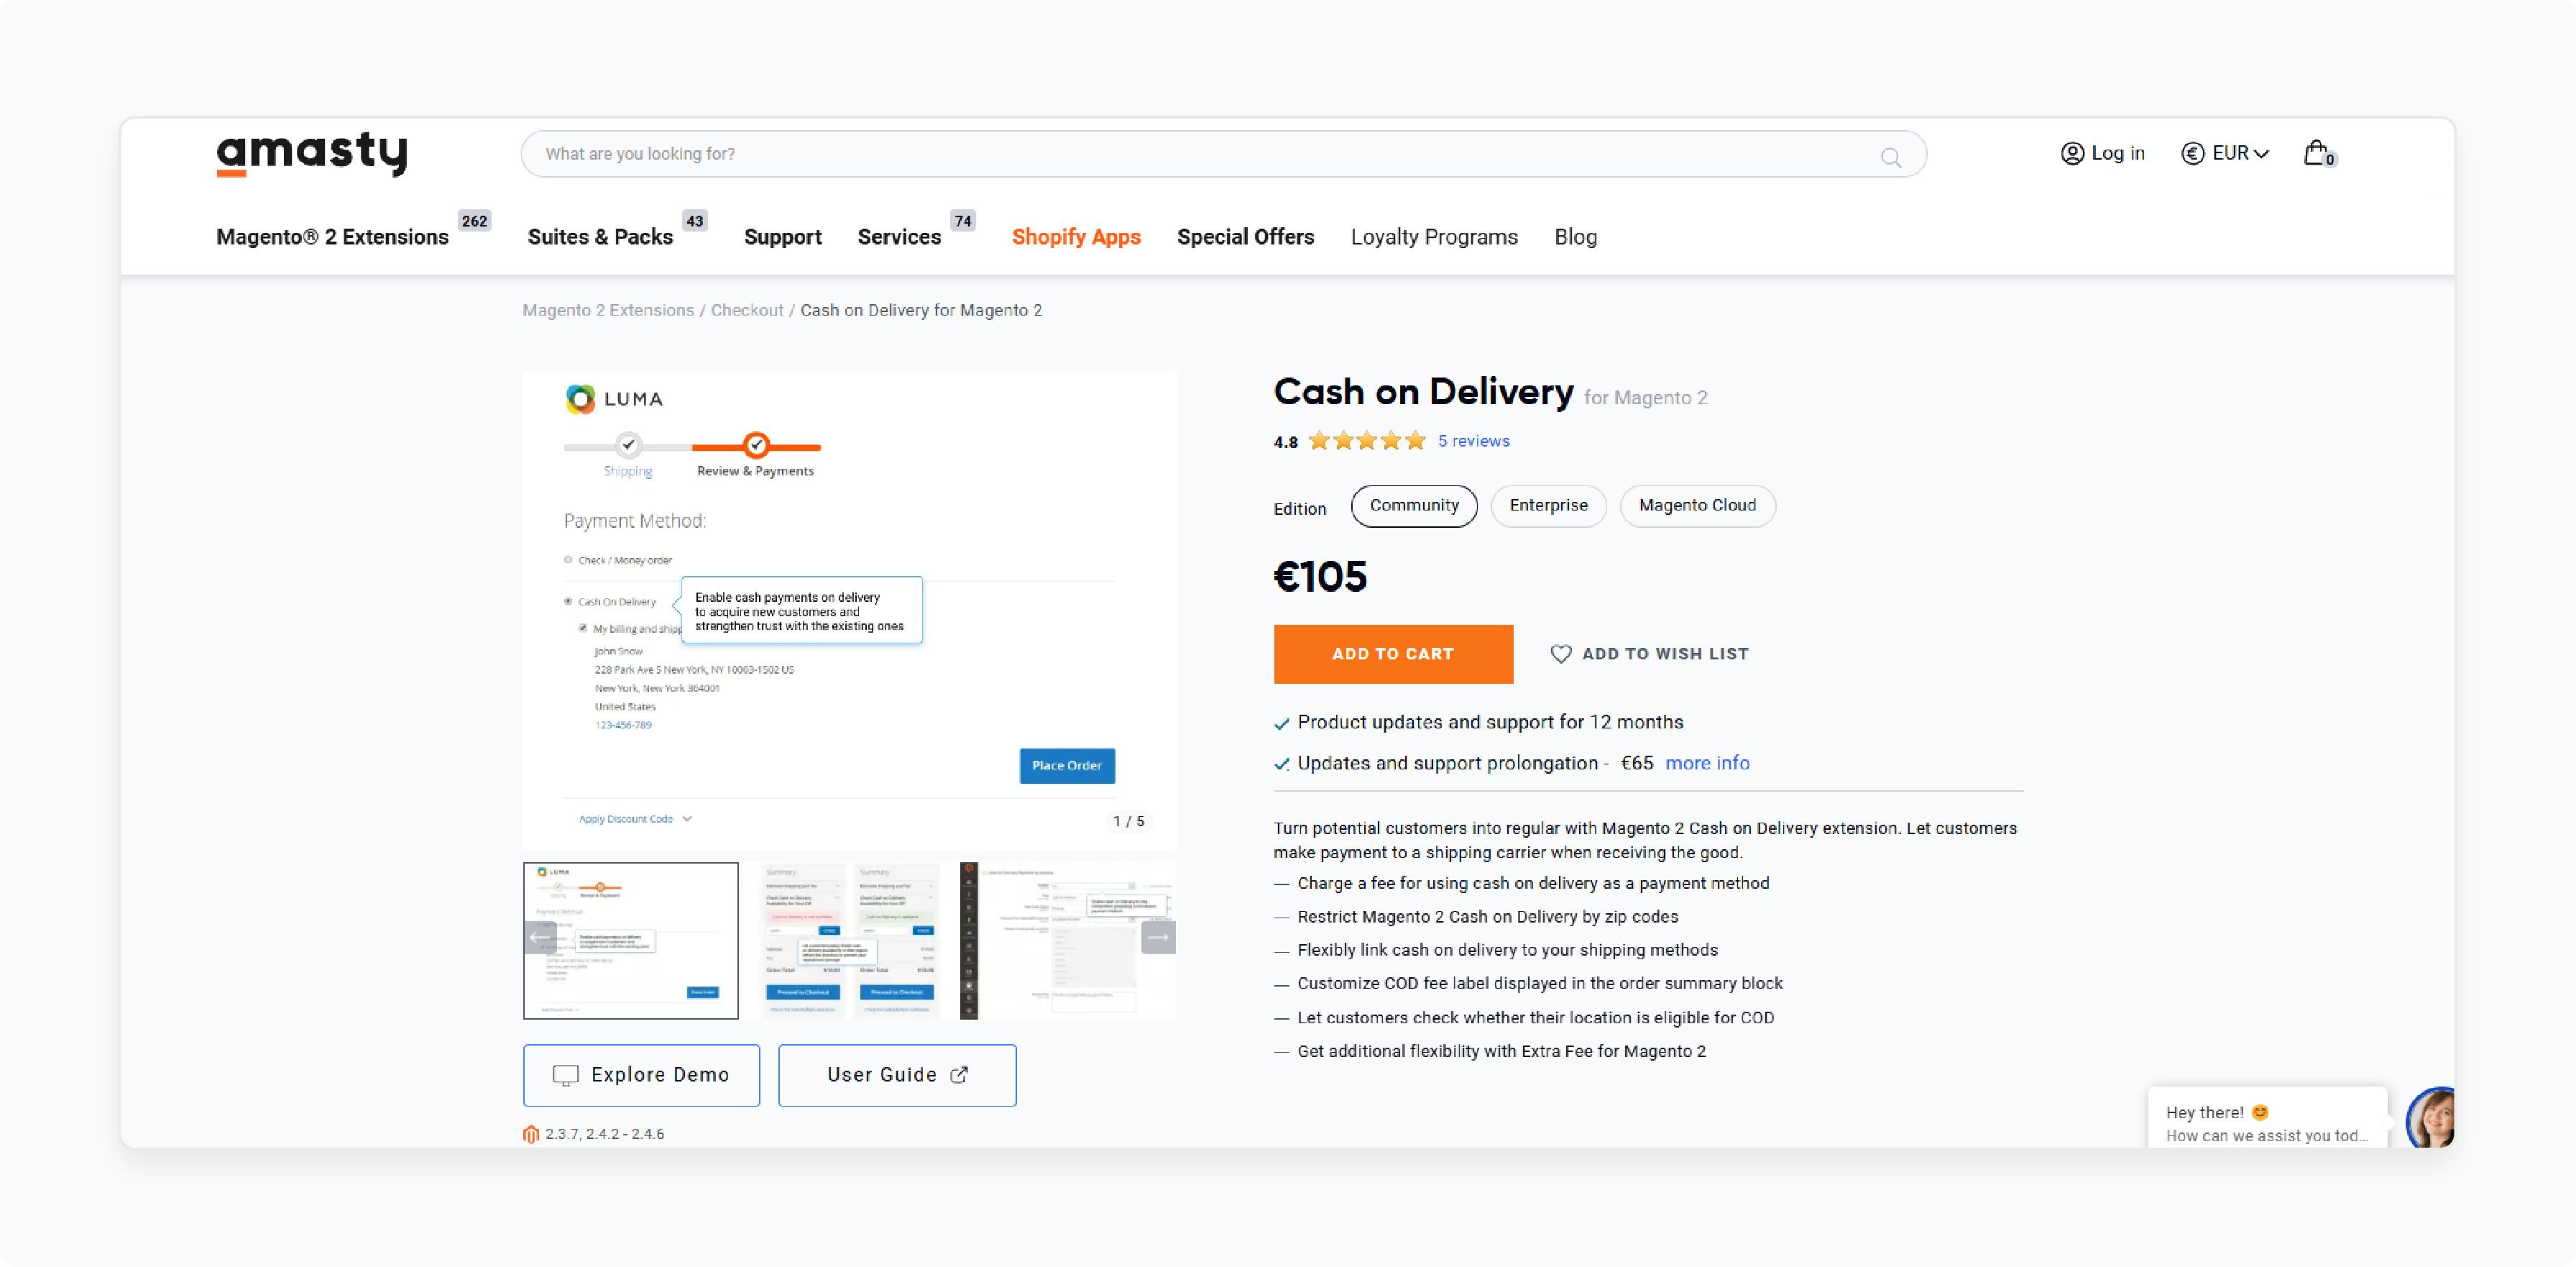The height and width of the screenshot is (1267, 2576).
Task: Click the 262 extensions count badge
Action: (x=474, y=221)
